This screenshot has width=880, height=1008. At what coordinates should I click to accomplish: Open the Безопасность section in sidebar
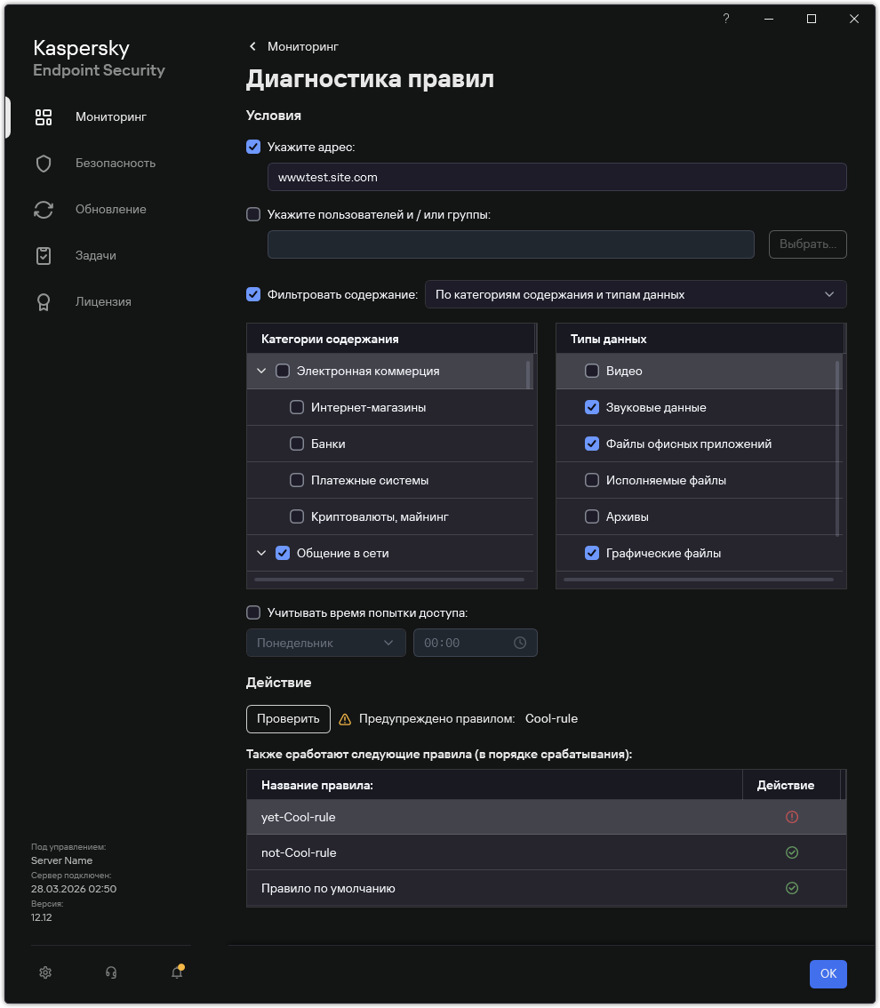(115, 164)
